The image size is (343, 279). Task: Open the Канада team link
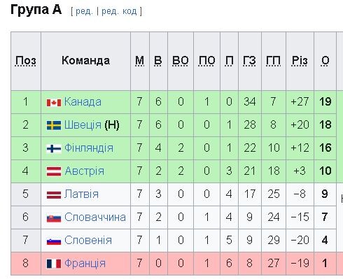coord(83,102)
